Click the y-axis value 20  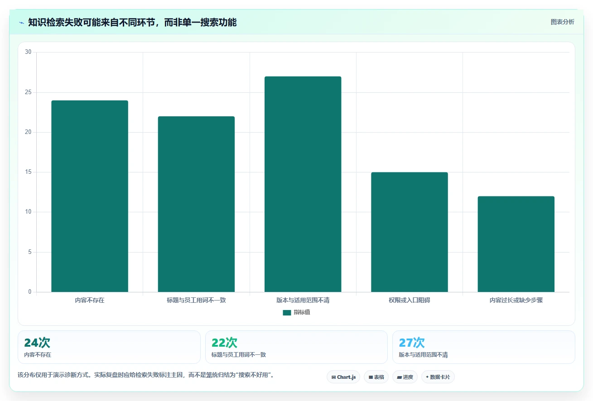pyautogui.click(x=28, y=132)
